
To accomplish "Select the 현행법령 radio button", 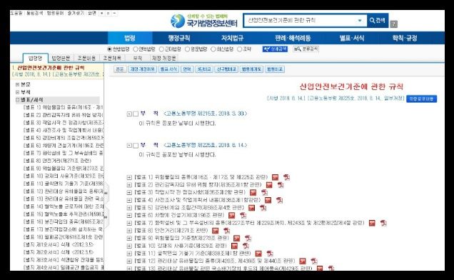I will pyautogui.click(x=109, y=49).
